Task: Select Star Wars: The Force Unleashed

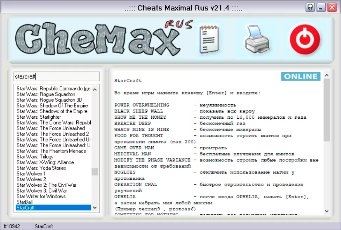Action: (x=53, y=128)
